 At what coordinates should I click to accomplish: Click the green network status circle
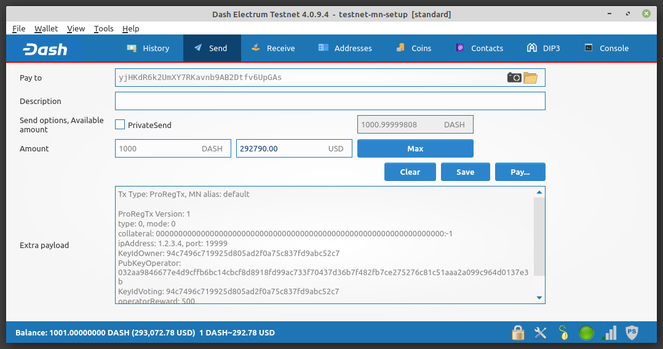[587, 333]
